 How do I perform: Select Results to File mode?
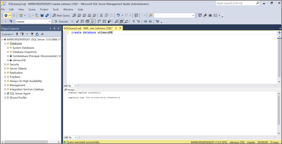point(127,21)
